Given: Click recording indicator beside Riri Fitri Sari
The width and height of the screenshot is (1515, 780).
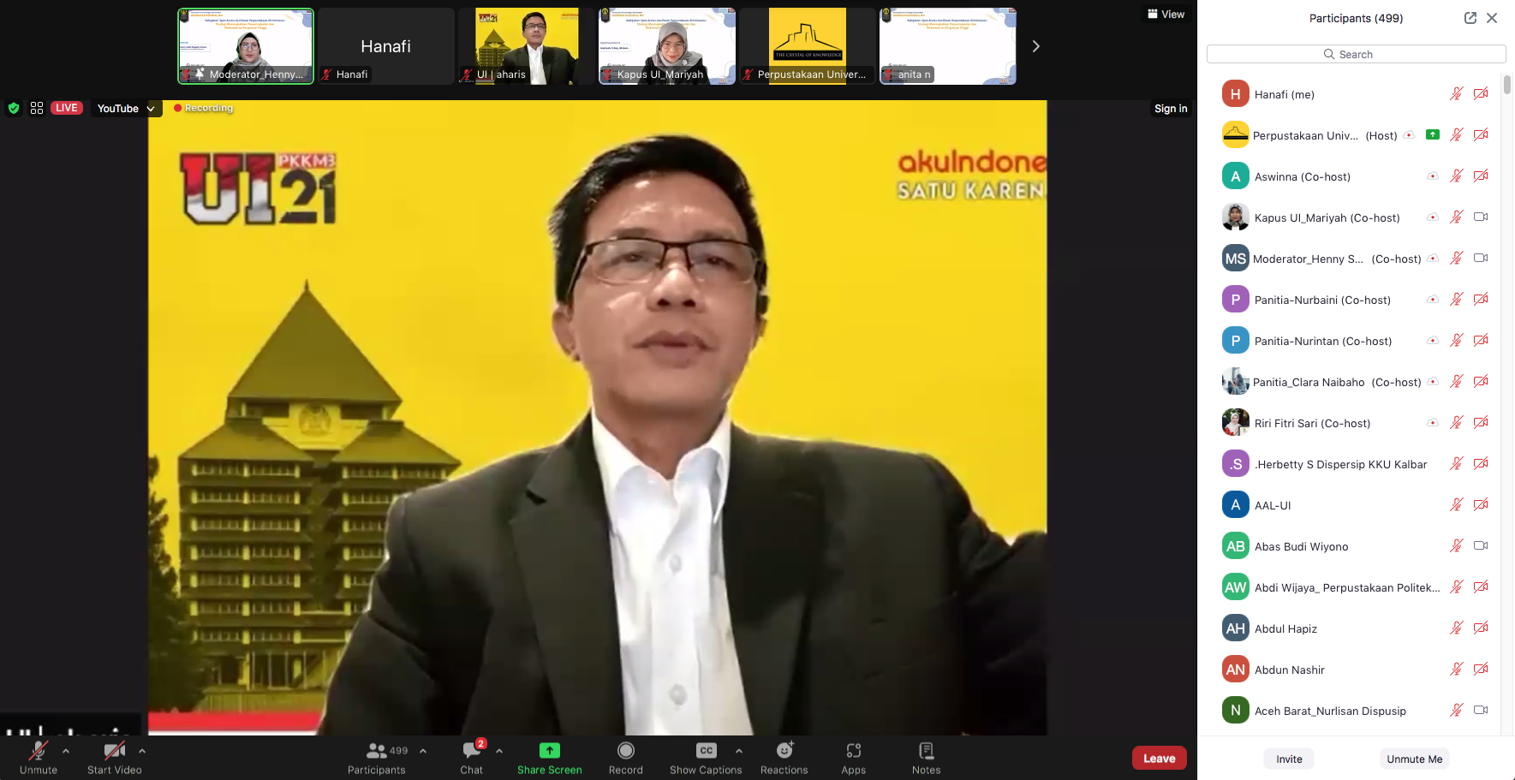Looking at the screenshot, I should coord(1433,423).
